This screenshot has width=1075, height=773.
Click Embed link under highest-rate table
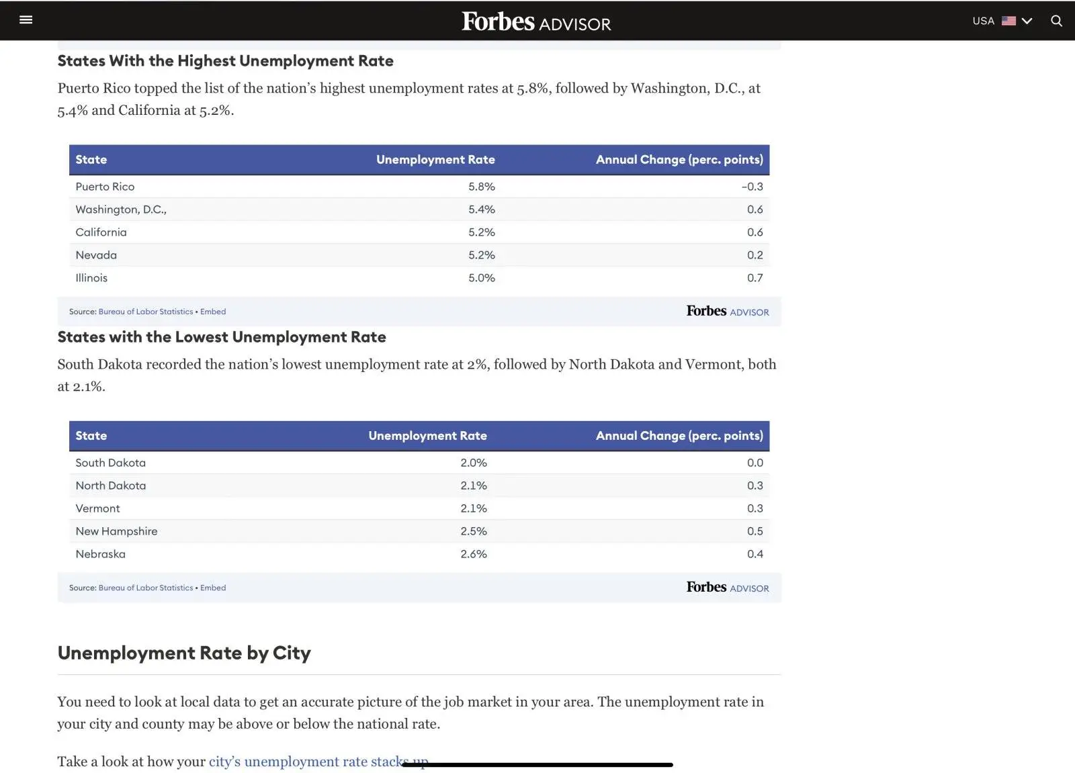213,312
